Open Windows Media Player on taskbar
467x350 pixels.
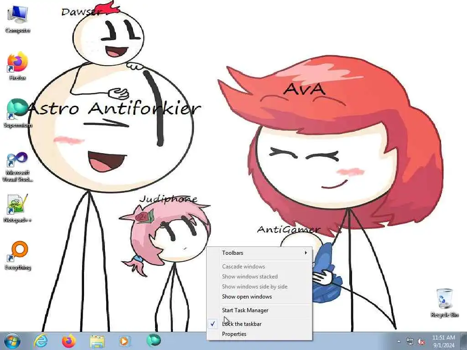coord(125,341)
